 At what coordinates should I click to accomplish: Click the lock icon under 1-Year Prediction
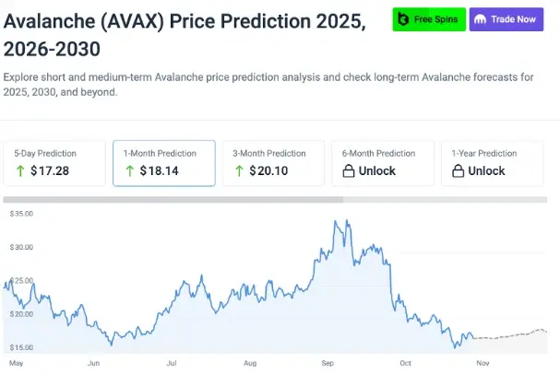pos(459,170)
